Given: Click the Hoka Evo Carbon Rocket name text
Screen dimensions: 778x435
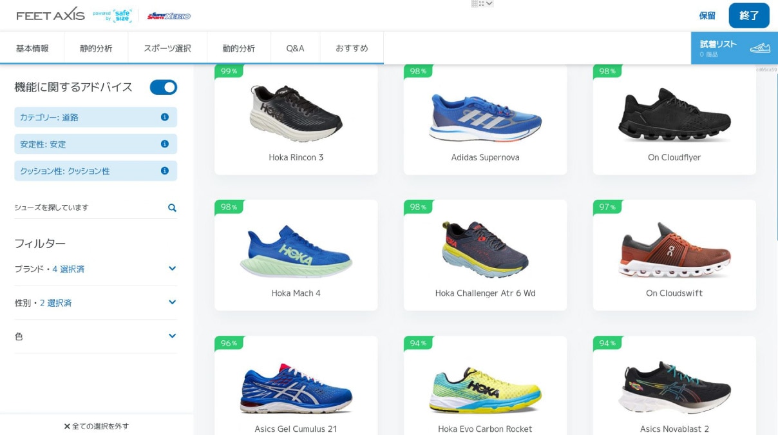Looking at the screenshot, I should (486, 429).
